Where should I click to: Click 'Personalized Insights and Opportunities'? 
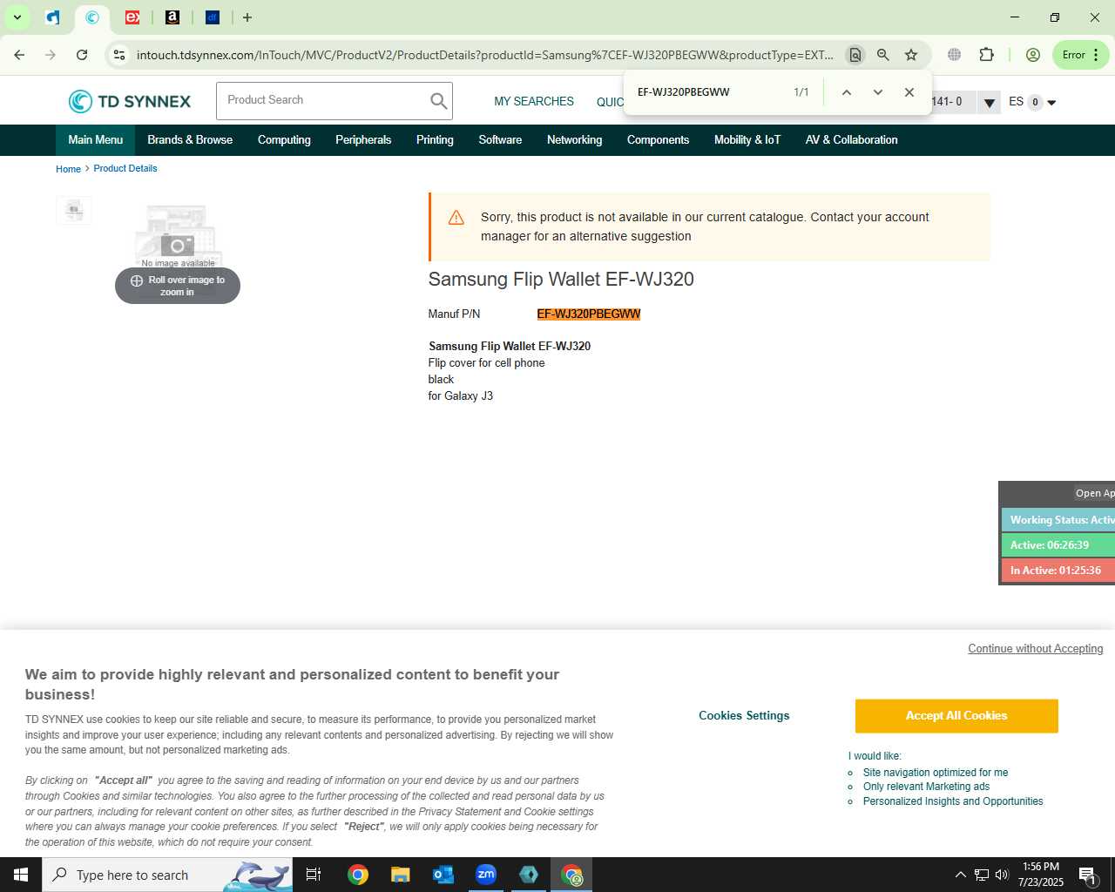953,801
